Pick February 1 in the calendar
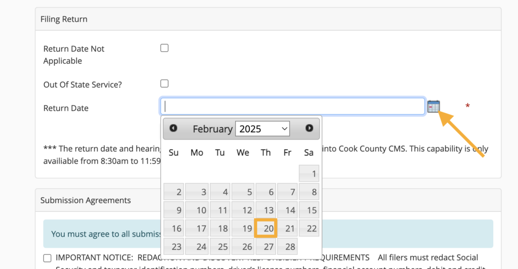 click(x=309, y=174)
